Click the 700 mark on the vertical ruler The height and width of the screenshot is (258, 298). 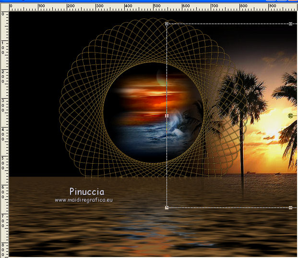3,221
